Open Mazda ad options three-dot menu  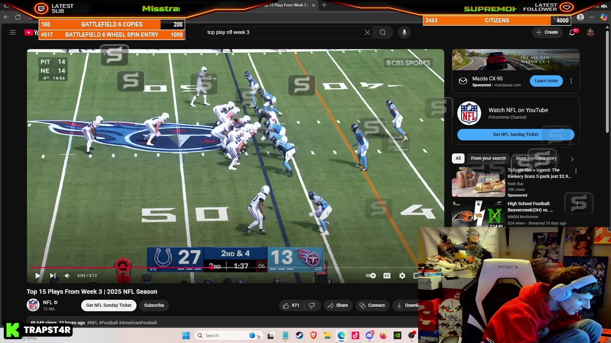coord(571,81)
